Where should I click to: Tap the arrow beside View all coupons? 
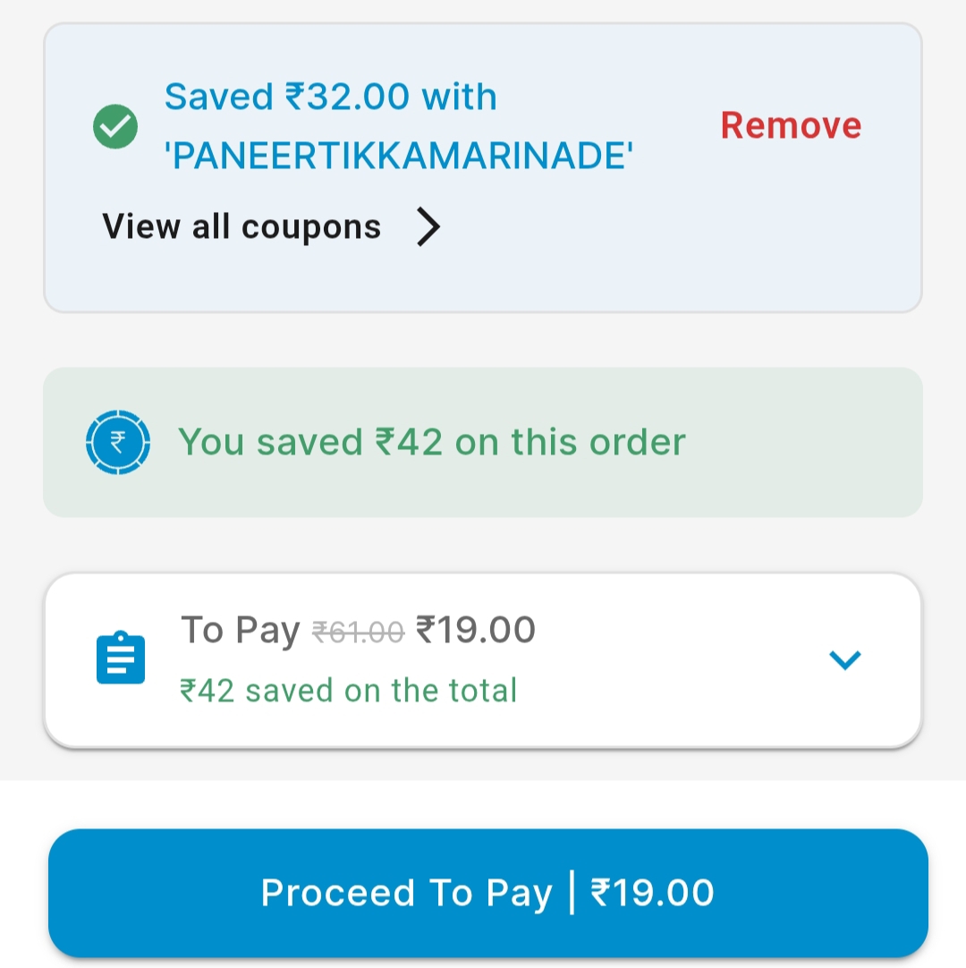click(x=428, y=227)
